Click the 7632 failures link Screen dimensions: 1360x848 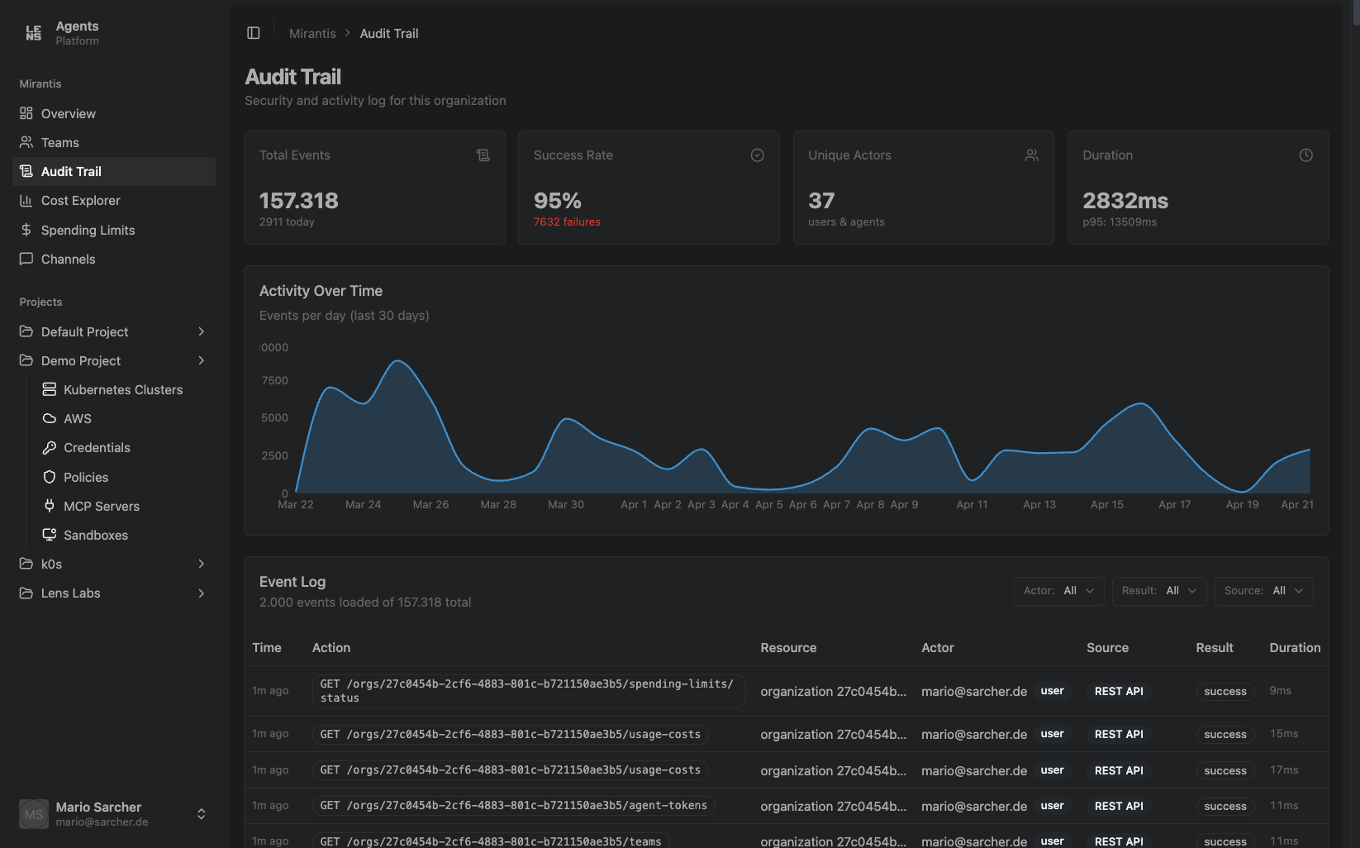pos(567,222)
